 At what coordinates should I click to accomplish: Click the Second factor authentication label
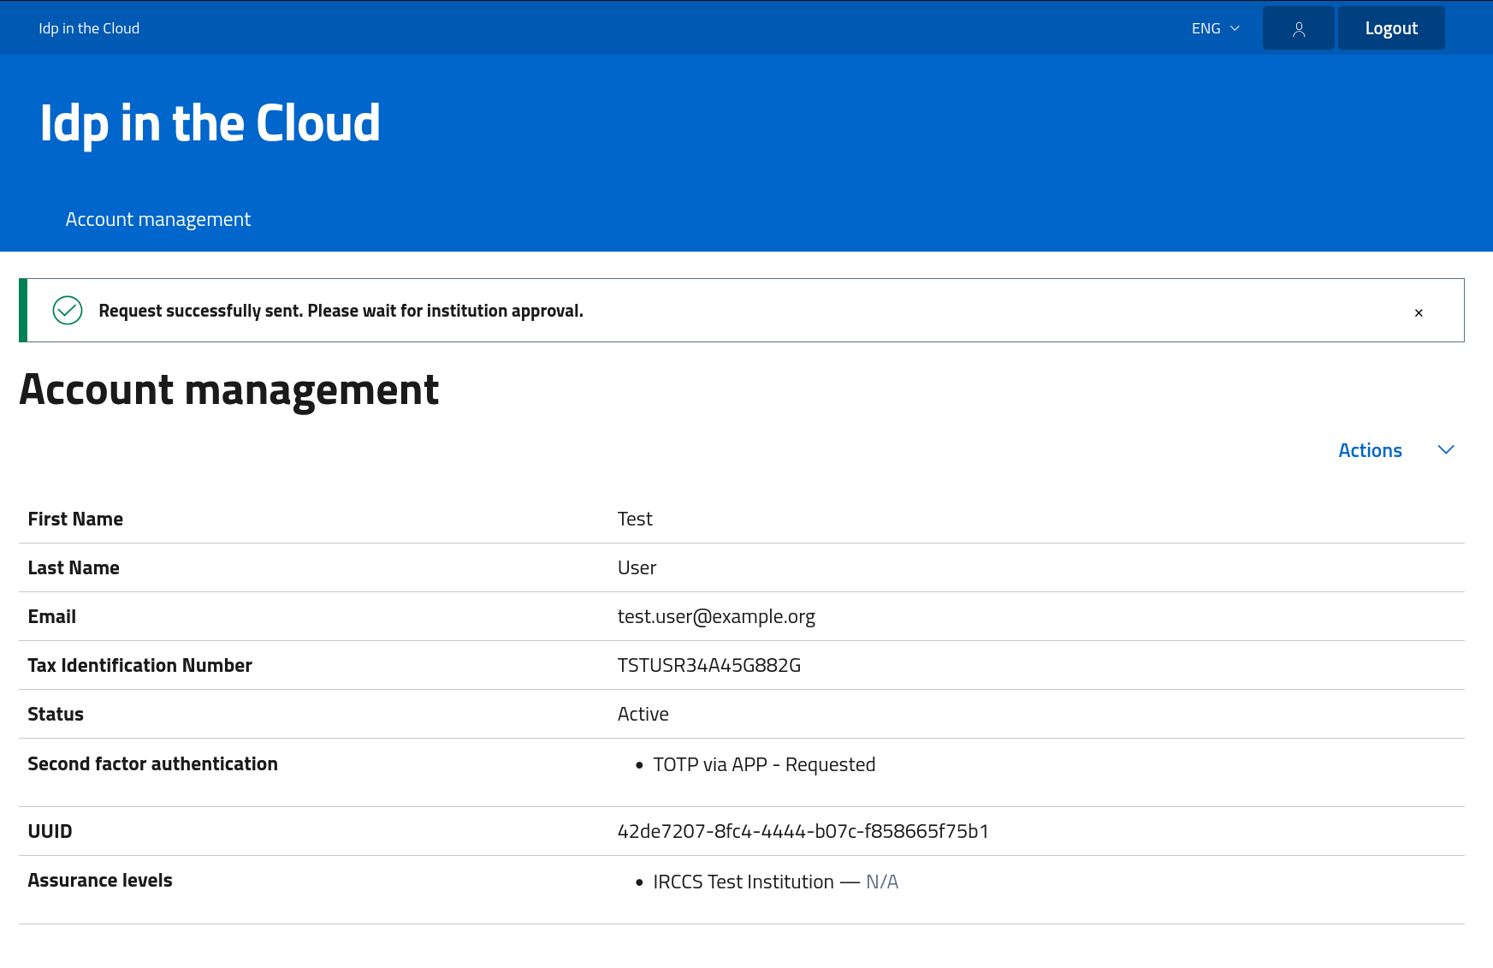pos(152,763)
